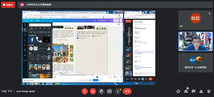The image size is (214, 97).
Task: Click Canva share button beside Pro
Action: [110, 21]
